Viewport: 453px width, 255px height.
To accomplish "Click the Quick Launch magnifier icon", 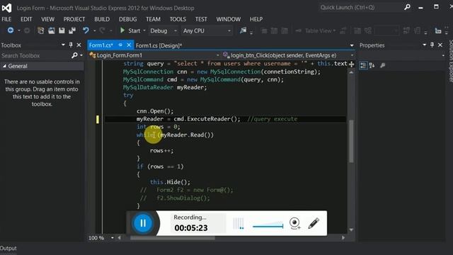I will coord(408,7).
